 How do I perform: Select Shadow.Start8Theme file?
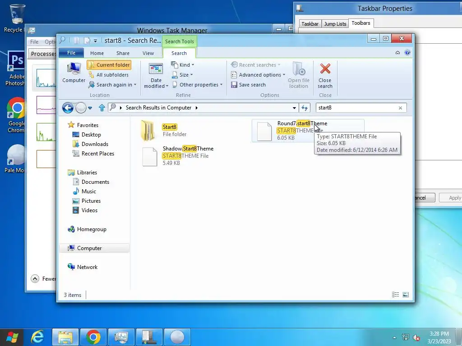(178, 155)
